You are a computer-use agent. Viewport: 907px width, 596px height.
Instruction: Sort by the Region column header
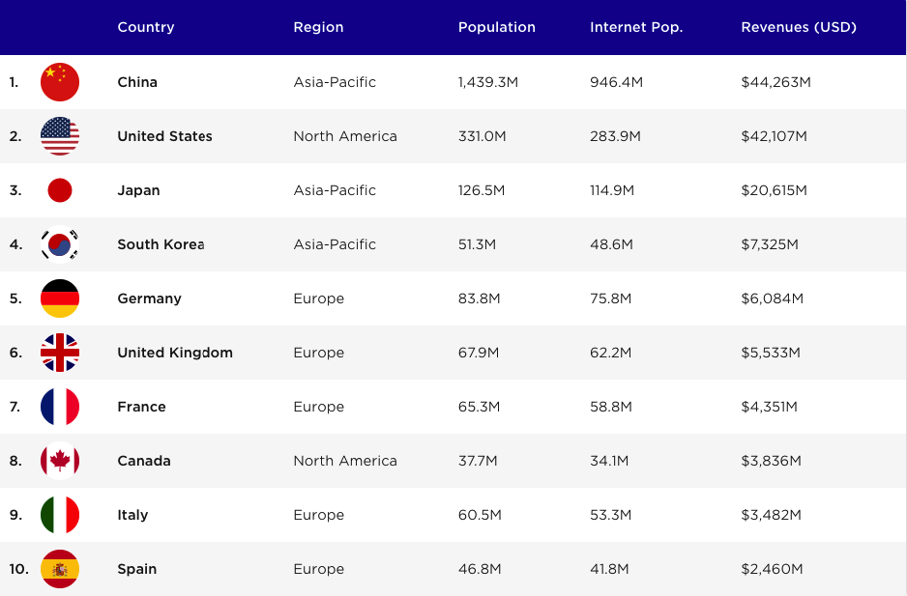(x=318, y=27)
